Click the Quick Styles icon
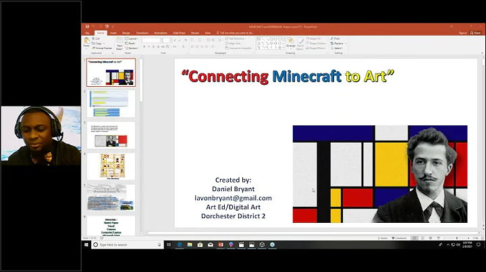486x272 pixels. pos(300,43)
